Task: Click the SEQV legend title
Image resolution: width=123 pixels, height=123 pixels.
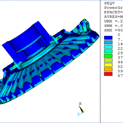Action: [x=109, y=3]
